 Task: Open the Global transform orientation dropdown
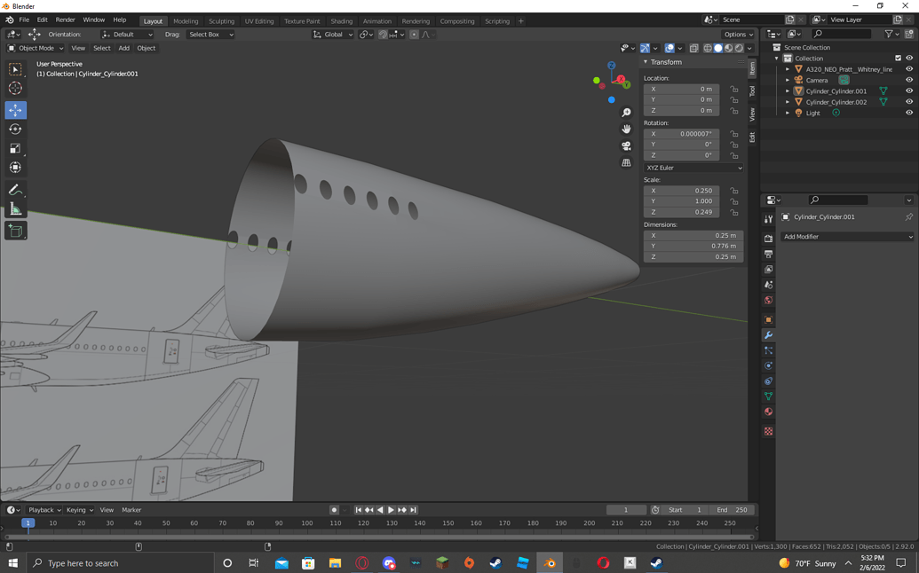click(x=333, y=35)
